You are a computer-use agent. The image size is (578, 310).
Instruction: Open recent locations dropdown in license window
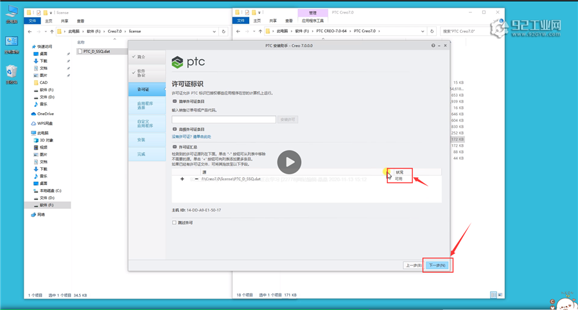click(x=46, y=31)
